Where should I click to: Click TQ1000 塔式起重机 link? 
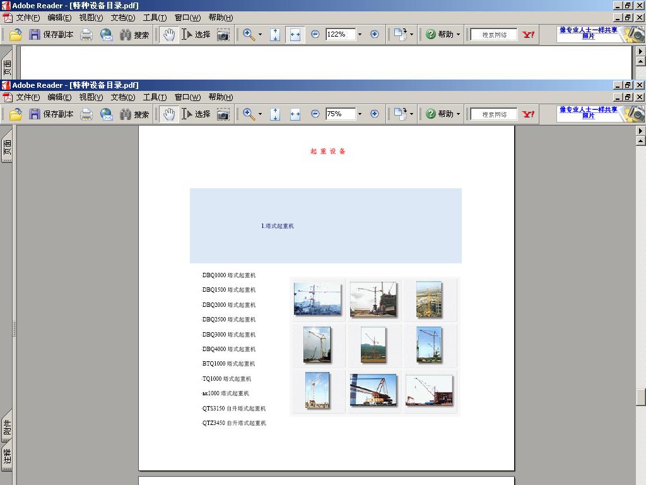coord(226,379)
